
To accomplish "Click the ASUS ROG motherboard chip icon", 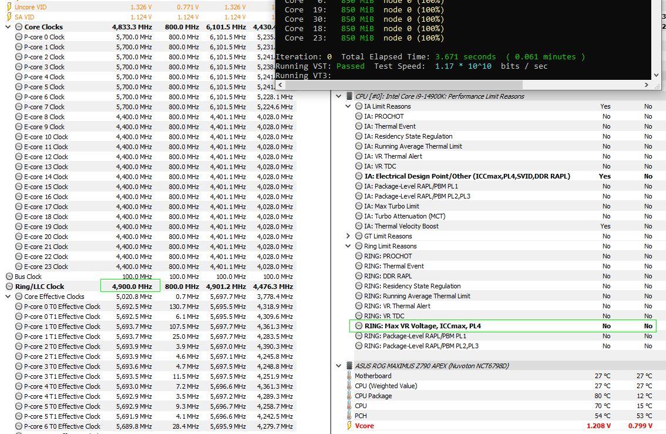I will pyautogui.click(x=349, y=366).
